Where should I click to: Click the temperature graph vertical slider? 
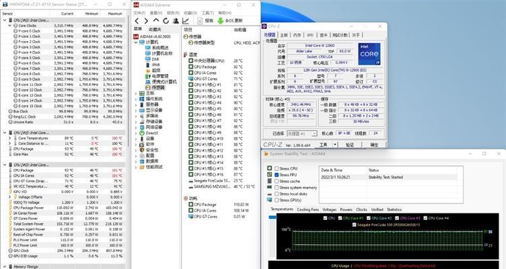click(273, 217)
